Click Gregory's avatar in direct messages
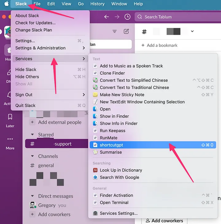Image resolution: width=221 pixels, height=224 pixels. point(33,205)
